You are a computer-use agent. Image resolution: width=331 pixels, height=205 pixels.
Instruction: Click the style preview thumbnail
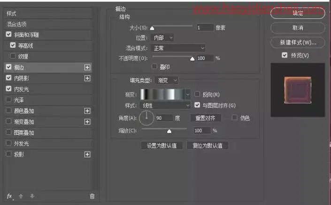298,90
